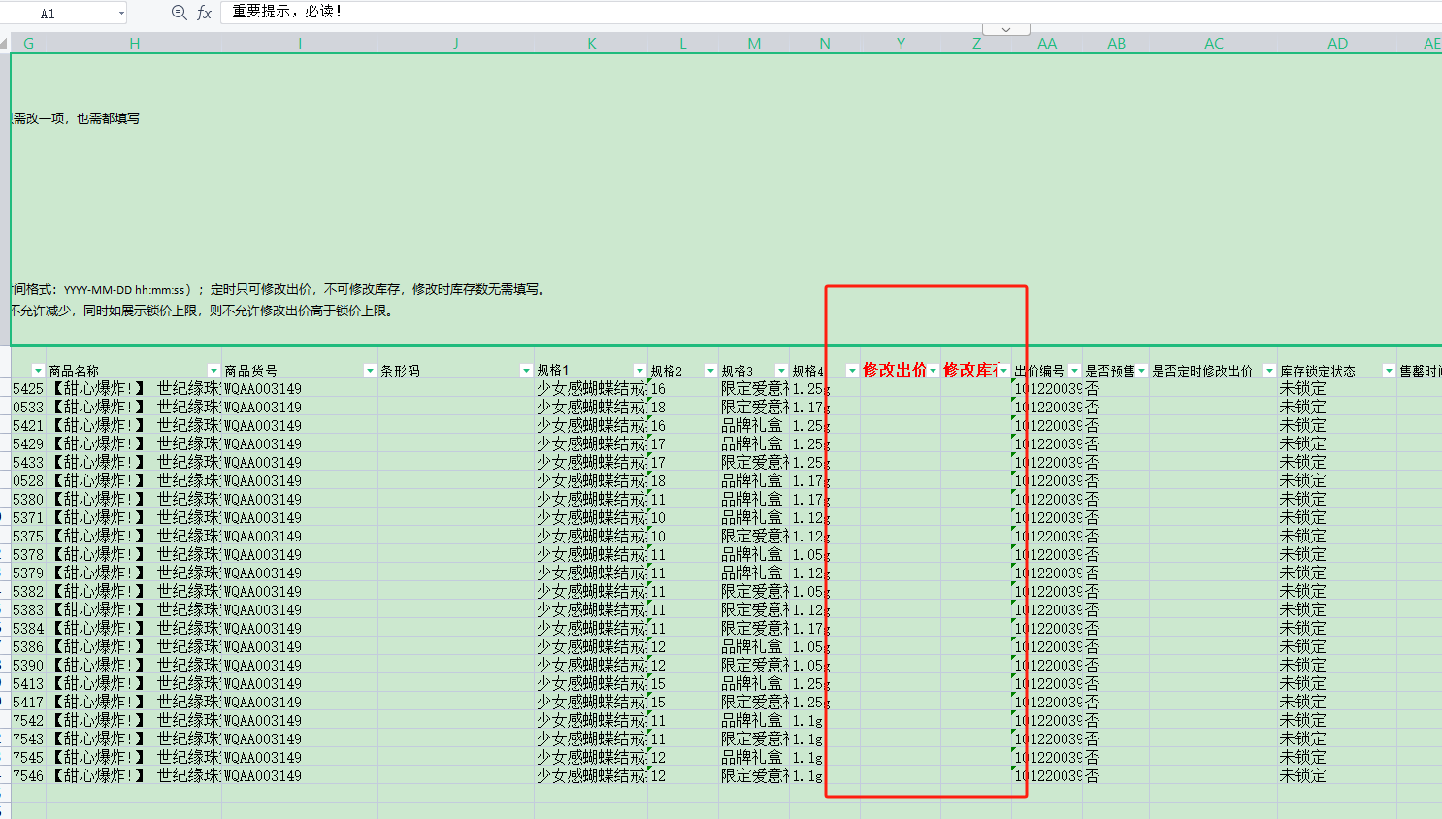Click the fx insert function icon
The height and width of the screenshot is (819, 1442).
tap(204, 13)
